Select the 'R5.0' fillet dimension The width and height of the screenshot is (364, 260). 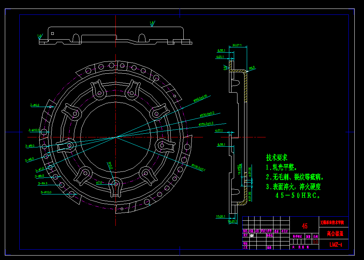252,68
